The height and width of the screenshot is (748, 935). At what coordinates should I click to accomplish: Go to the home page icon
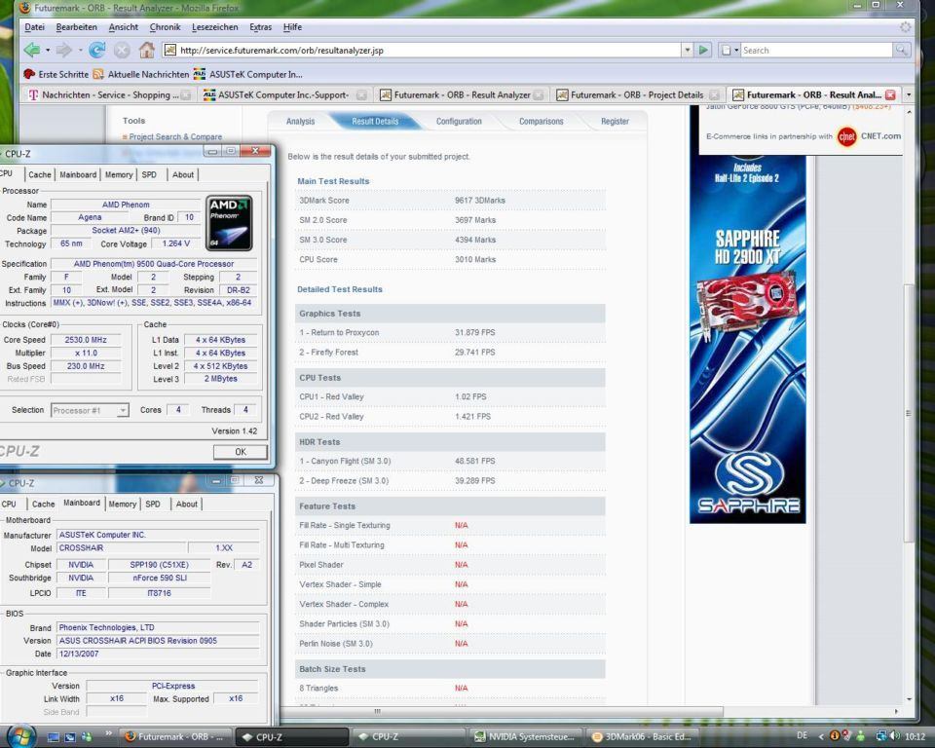point(147,50)
